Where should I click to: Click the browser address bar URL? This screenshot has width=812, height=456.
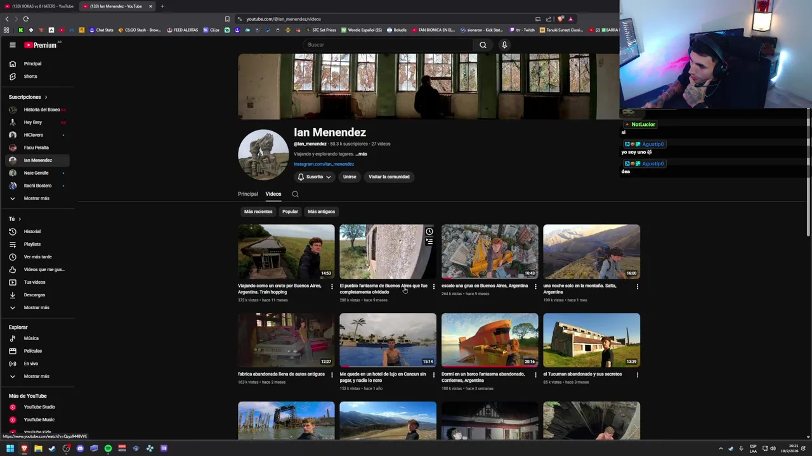coord(284,19)
